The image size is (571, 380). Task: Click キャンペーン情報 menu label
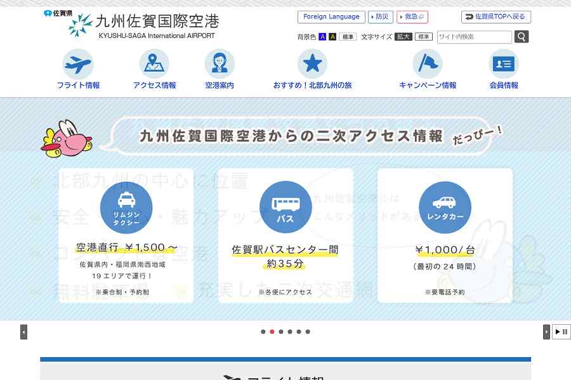(428, 85)
